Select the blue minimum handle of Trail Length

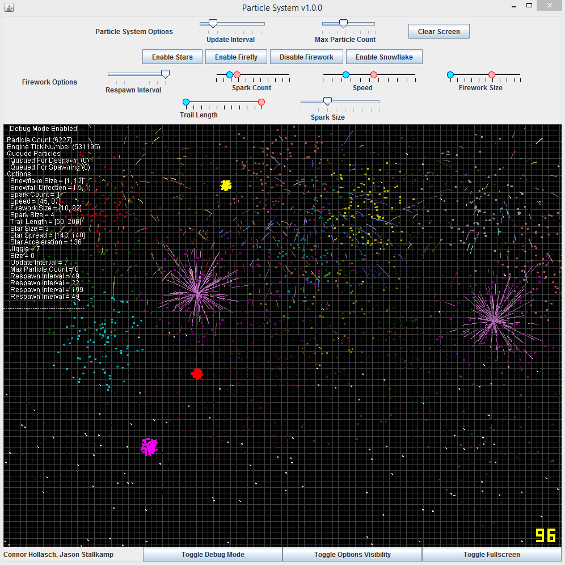[x=186, y=102]
